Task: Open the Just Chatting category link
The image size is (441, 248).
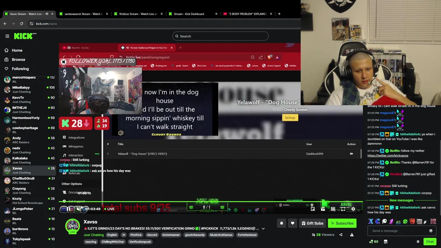Action: (93, 235)
